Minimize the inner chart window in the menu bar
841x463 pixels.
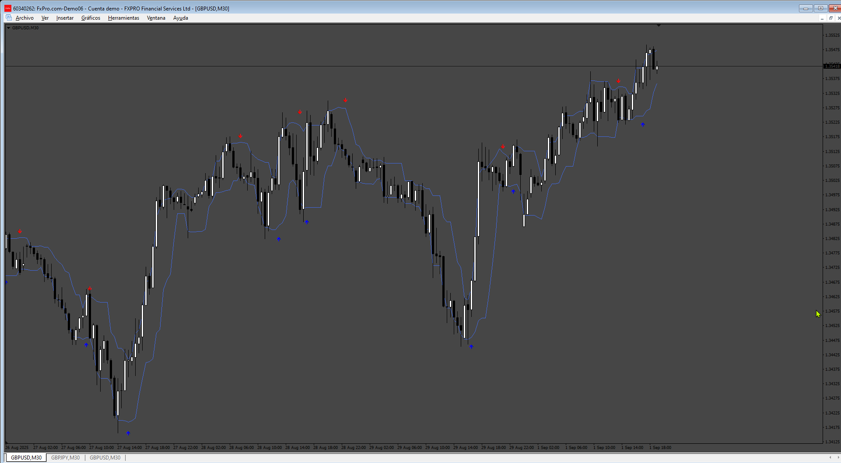[x=822, y=18]
